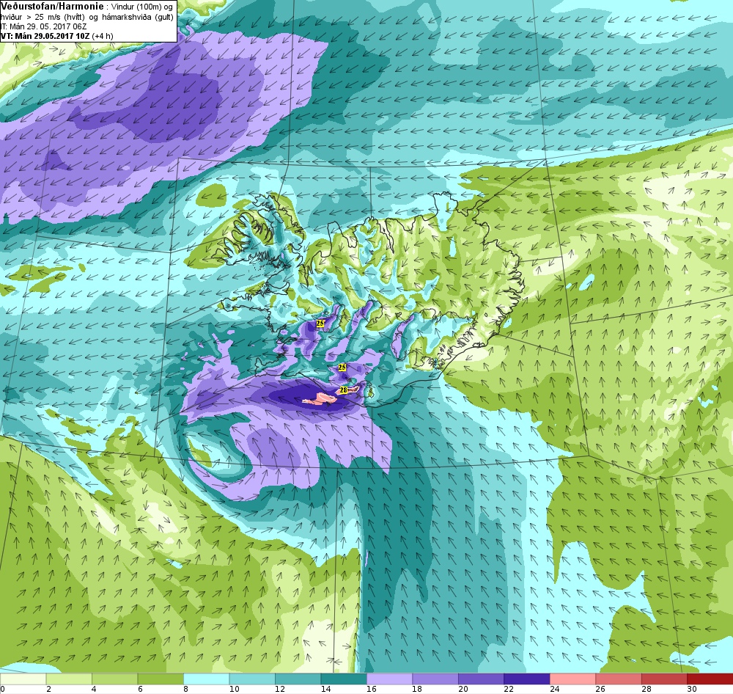
Task: Click the legend scale number "0"
Action: 2,689
